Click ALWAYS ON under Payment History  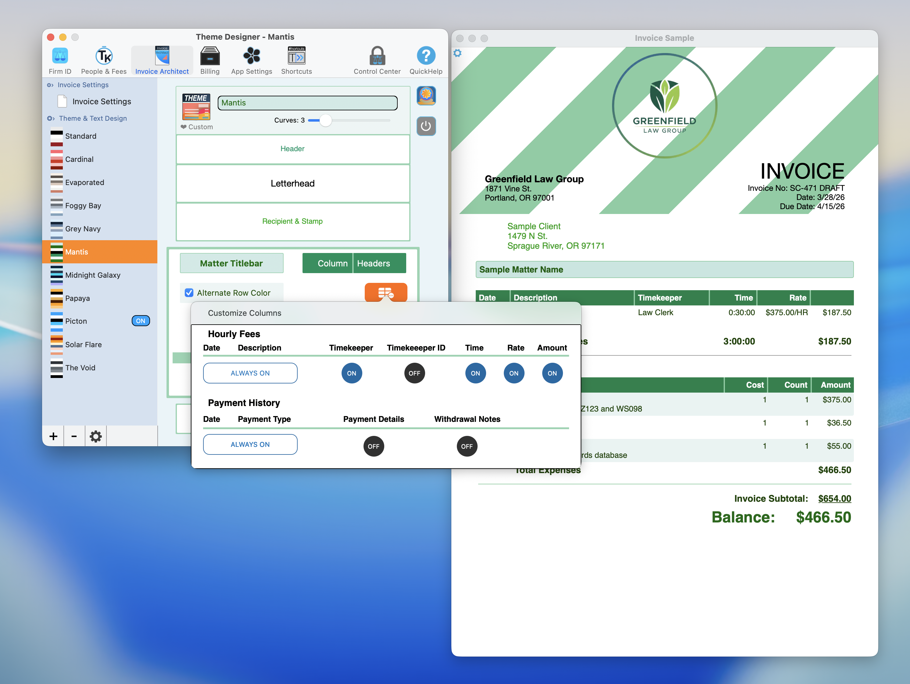[x=250, y=444]
